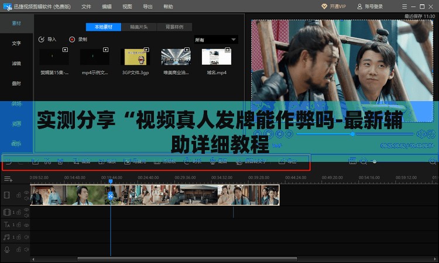Mute music track 1 speaker

[26, 237]
